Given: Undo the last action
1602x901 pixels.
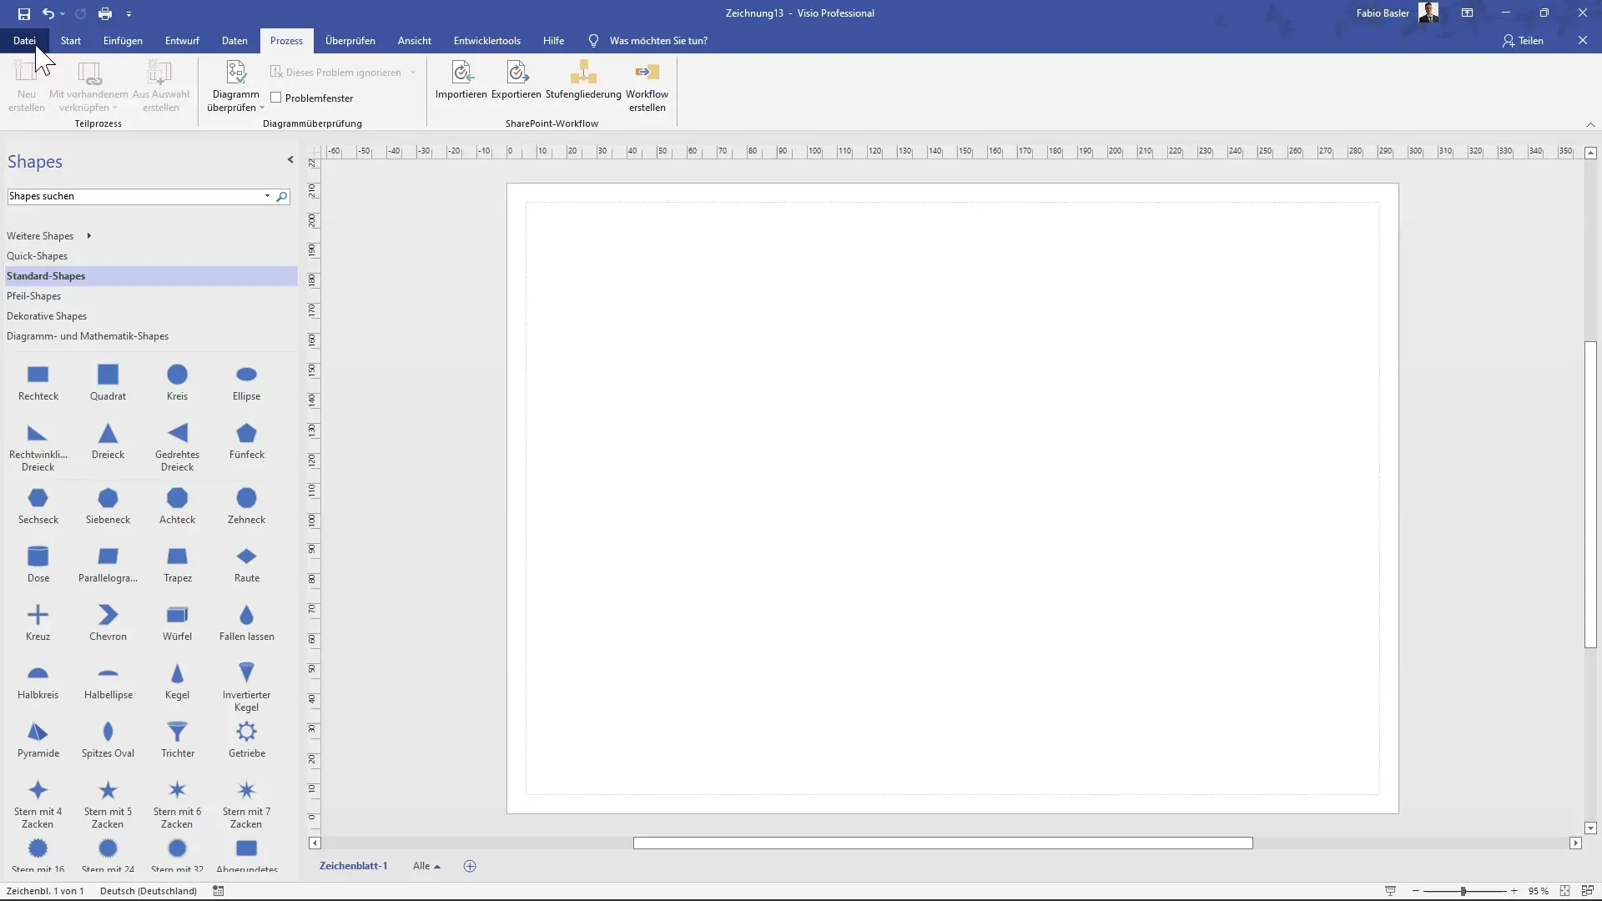Looking at the screenshot, I should [x=48, y=13].
